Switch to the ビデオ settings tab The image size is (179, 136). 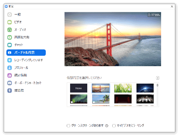coord(26,22)
